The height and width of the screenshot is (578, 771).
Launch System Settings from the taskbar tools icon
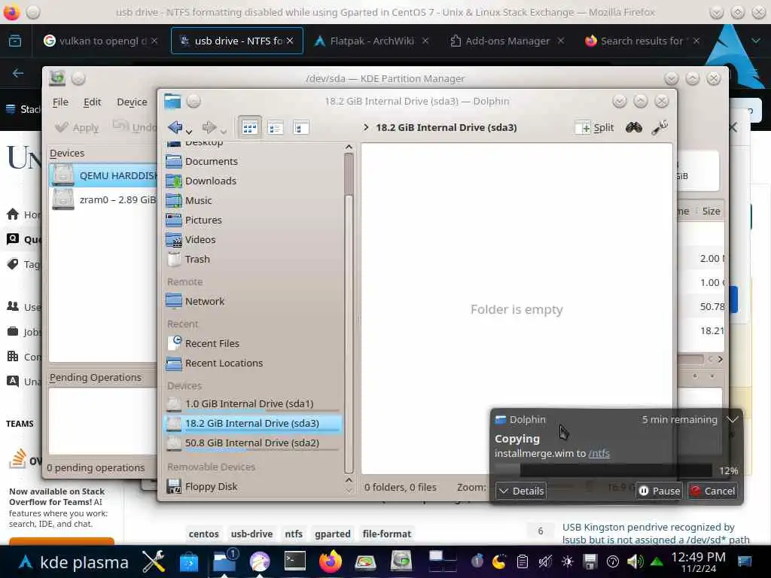coord(154,561)
